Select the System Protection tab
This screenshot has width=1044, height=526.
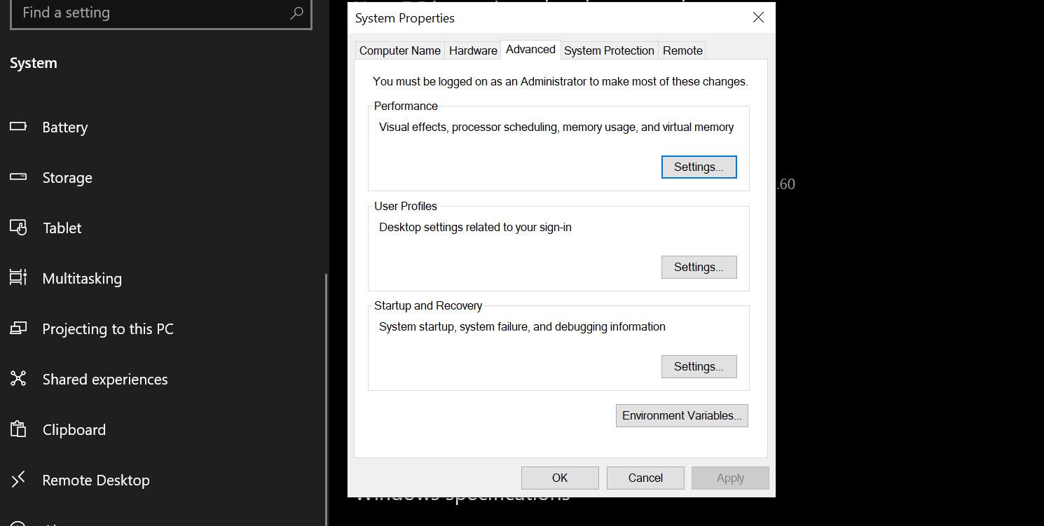point(609,50)
